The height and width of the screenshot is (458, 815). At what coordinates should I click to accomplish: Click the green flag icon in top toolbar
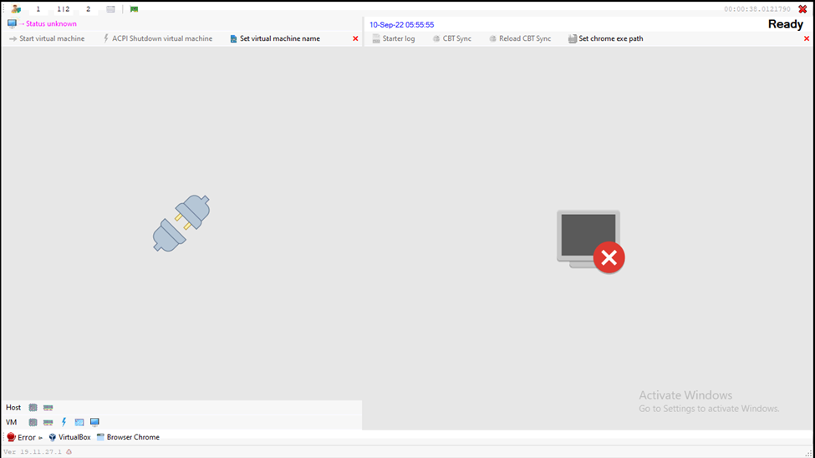point(134,9)
